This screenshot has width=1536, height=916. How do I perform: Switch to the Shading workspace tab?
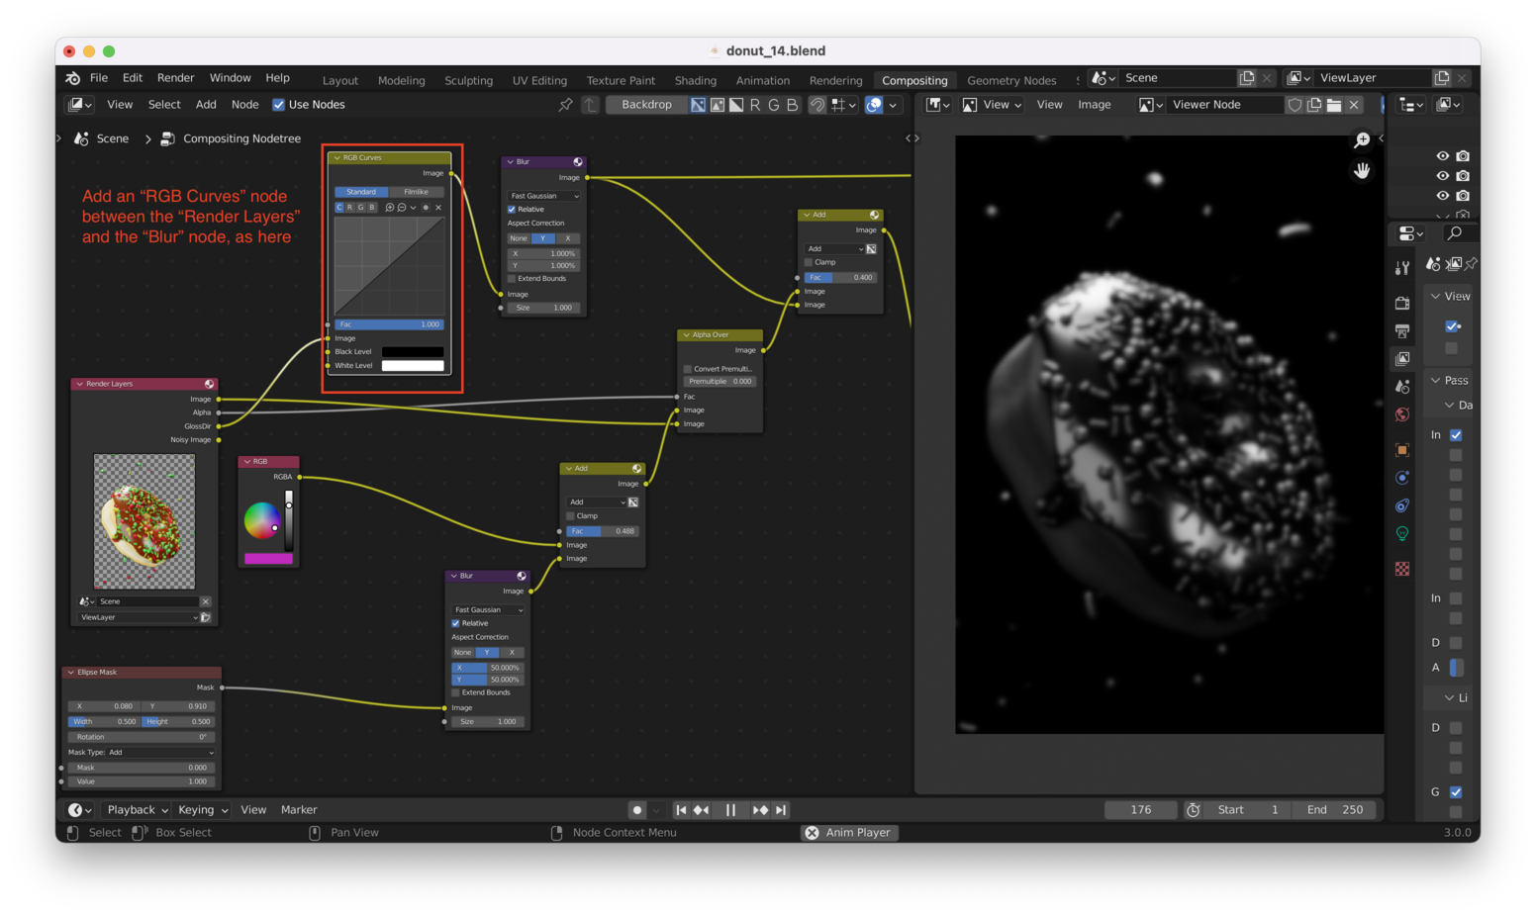coord(695,80)
